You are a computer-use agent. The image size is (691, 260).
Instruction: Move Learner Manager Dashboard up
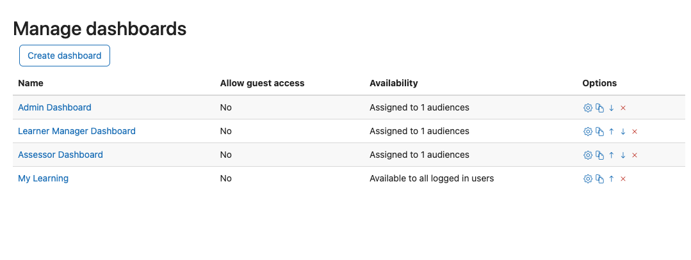click(611, 132)
